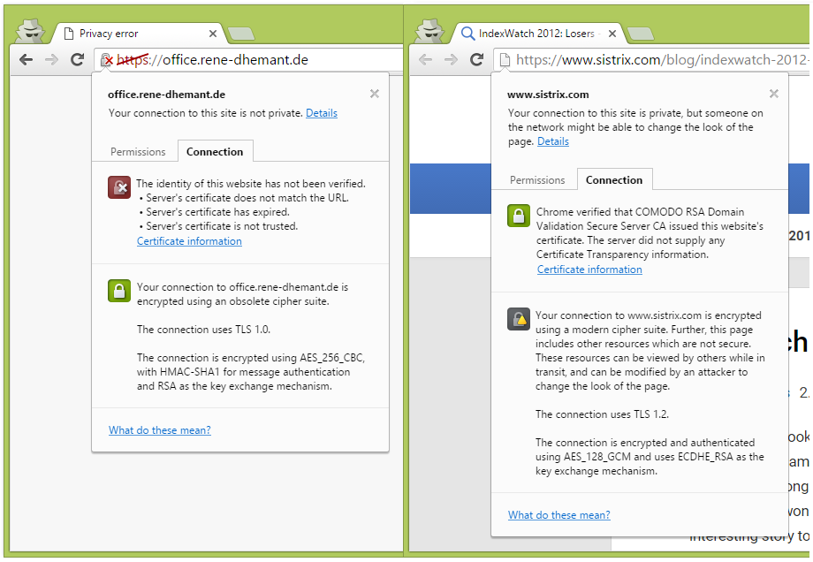The width and height of the screenshot is (813, 562).
Task: Click Forward arrow in left browser window
Action: (51, 59)
